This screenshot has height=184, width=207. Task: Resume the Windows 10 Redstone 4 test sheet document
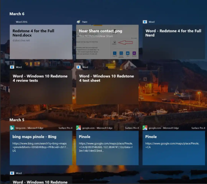coord(107,88)
